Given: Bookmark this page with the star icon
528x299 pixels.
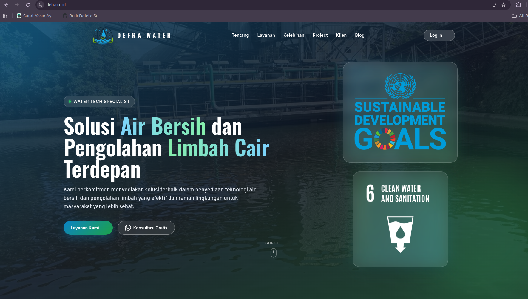Looking at the screenshot, I should point(504,5).
